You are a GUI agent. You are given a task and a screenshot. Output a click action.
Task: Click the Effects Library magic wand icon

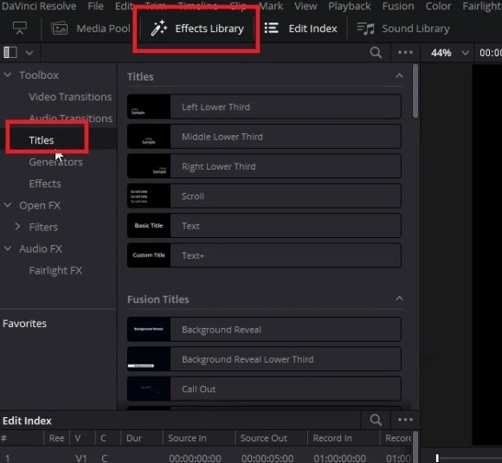point(158,29)
